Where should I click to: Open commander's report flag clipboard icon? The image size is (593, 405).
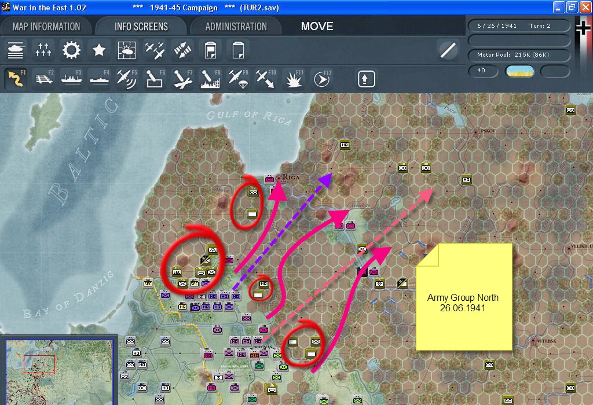(210, 50)
